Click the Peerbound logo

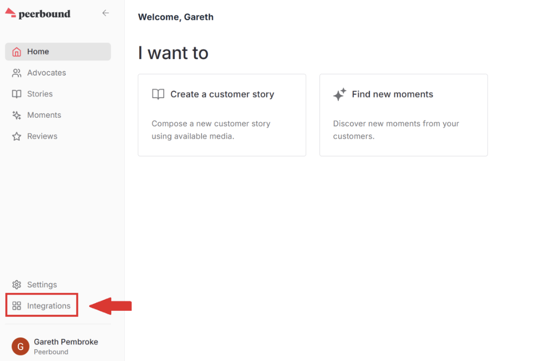(38, 13)
